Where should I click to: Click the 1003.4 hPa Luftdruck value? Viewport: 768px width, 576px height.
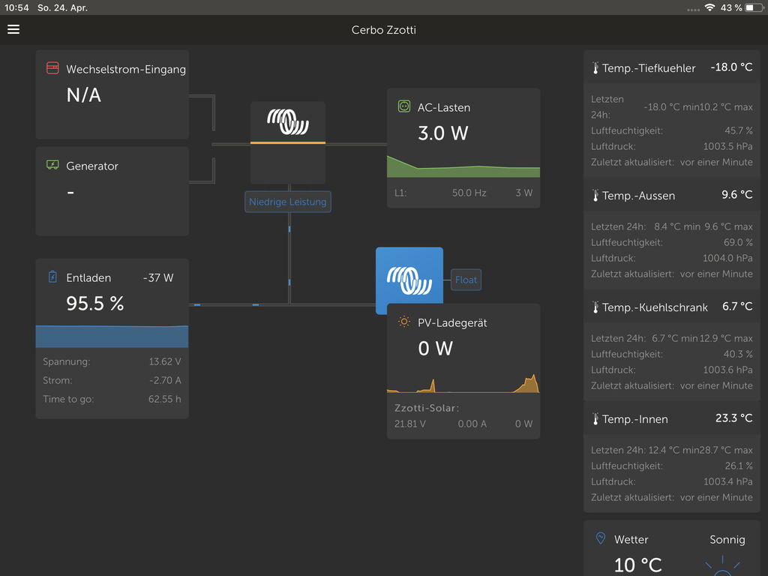pyautogui.click(x=727, y=481)
